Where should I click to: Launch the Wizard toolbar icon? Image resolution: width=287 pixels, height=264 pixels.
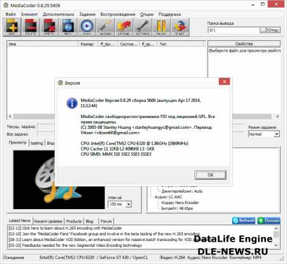click(x=105, y=27)
